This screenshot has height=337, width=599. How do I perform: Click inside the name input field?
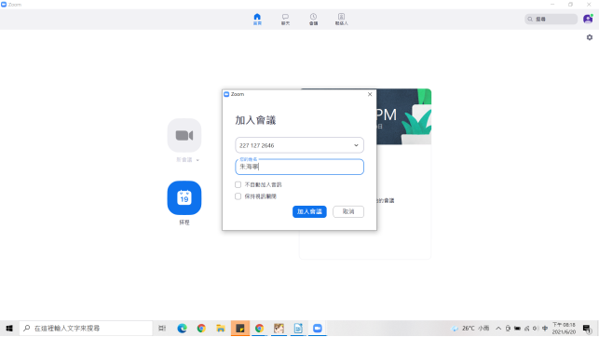[300, 167]
